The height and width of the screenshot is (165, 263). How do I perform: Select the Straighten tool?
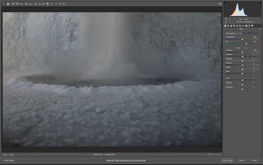30,4
